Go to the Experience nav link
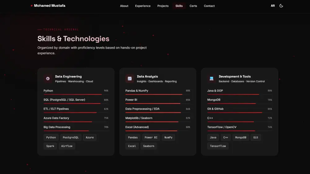Viewport: 310px width, 174px height. click(x=143, y=6)
